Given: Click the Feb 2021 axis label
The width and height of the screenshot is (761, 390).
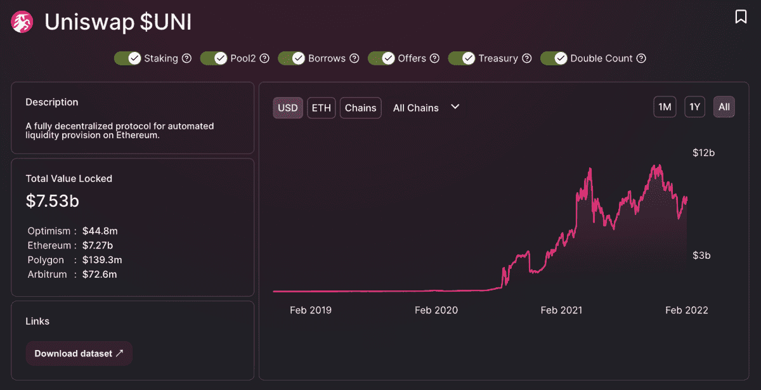Looking at the screenshot, I should [x=561, y=310].
